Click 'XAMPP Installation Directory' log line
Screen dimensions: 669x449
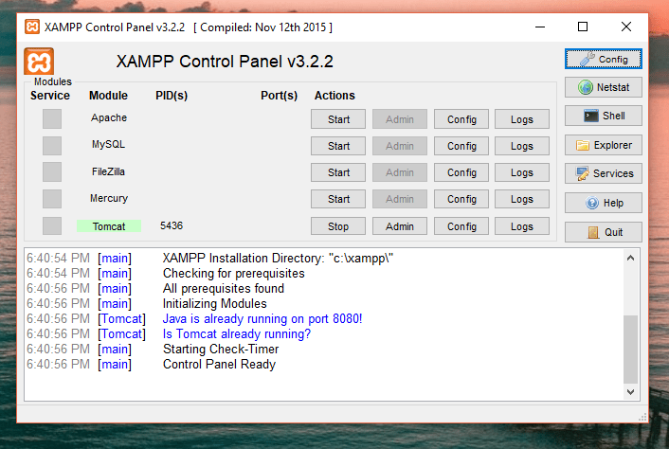click(x=278, y=259)
